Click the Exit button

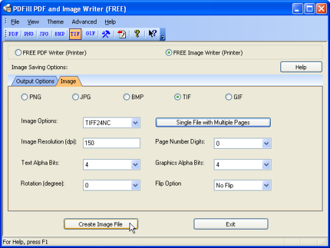(x=231, y=224)
